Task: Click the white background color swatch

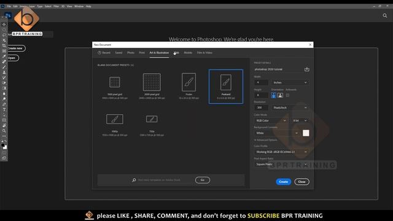Action: (306, 133)
